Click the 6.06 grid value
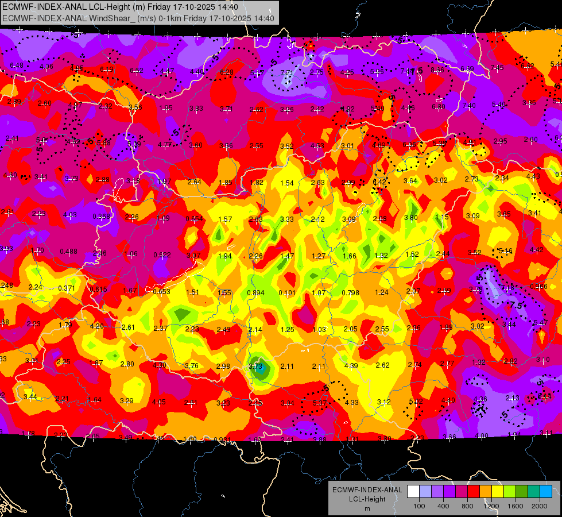Viewport: 562px width, 517px height. pyautogui.click(x=409, y=144)
